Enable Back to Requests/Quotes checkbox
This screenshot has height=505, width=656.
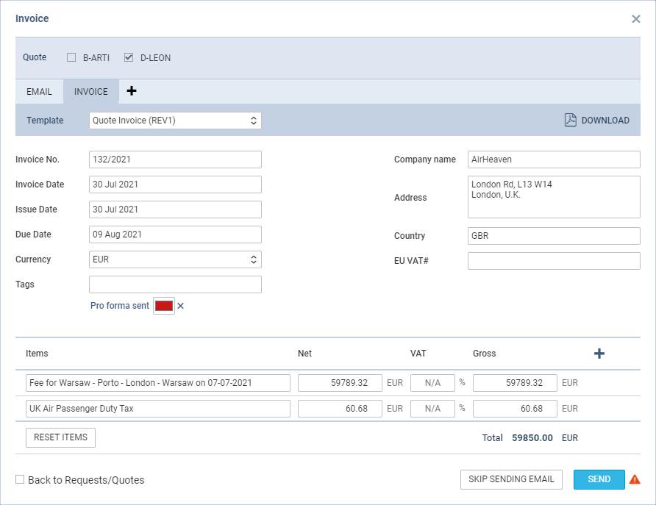20,479
